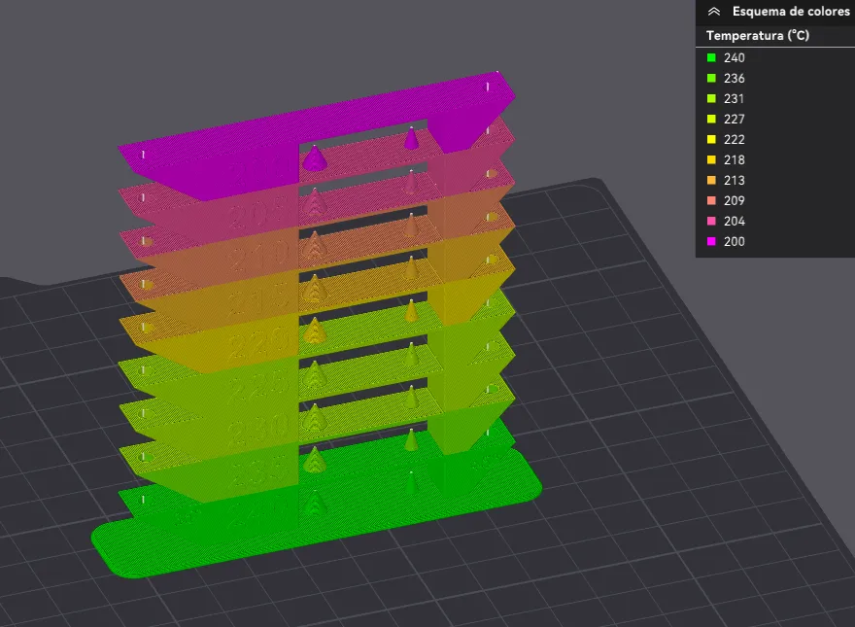855x627 pixels.
Task: Click the 236 temperature color swatch
Action: 710,78
